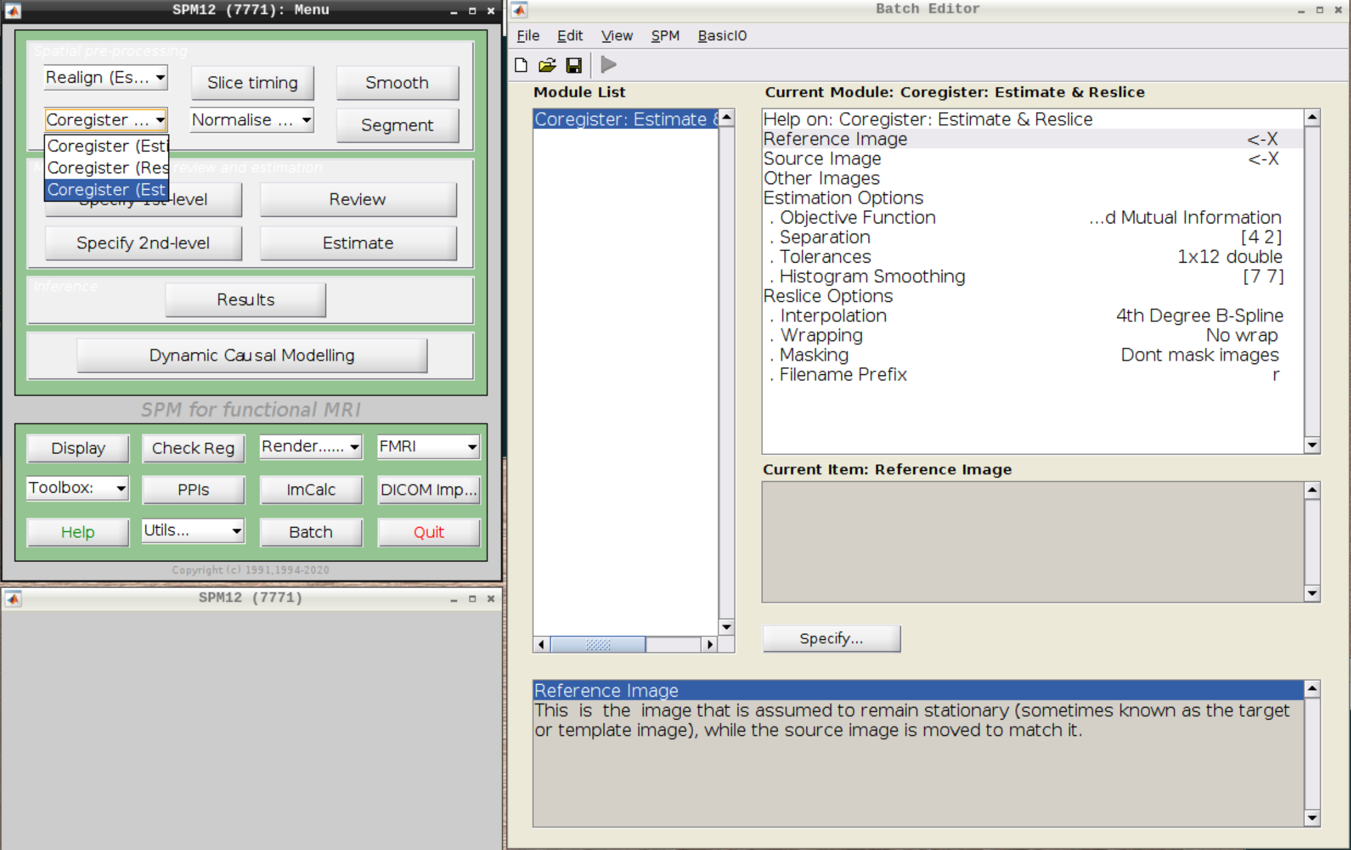Click MATLAB logo icon in Batch Editor title bar
Image resolution: width=1351 pixels, height=850 pixels.
tap(519, 10)
